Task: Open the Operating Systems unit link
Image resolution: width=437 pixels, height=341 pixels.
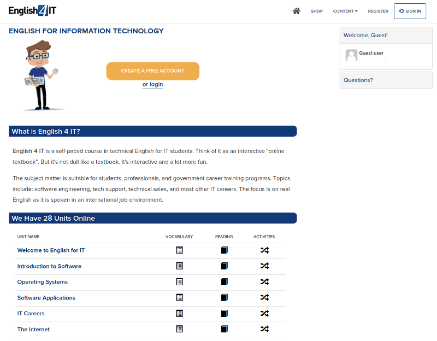Action: pyautogui.click(x=43, y=282)
